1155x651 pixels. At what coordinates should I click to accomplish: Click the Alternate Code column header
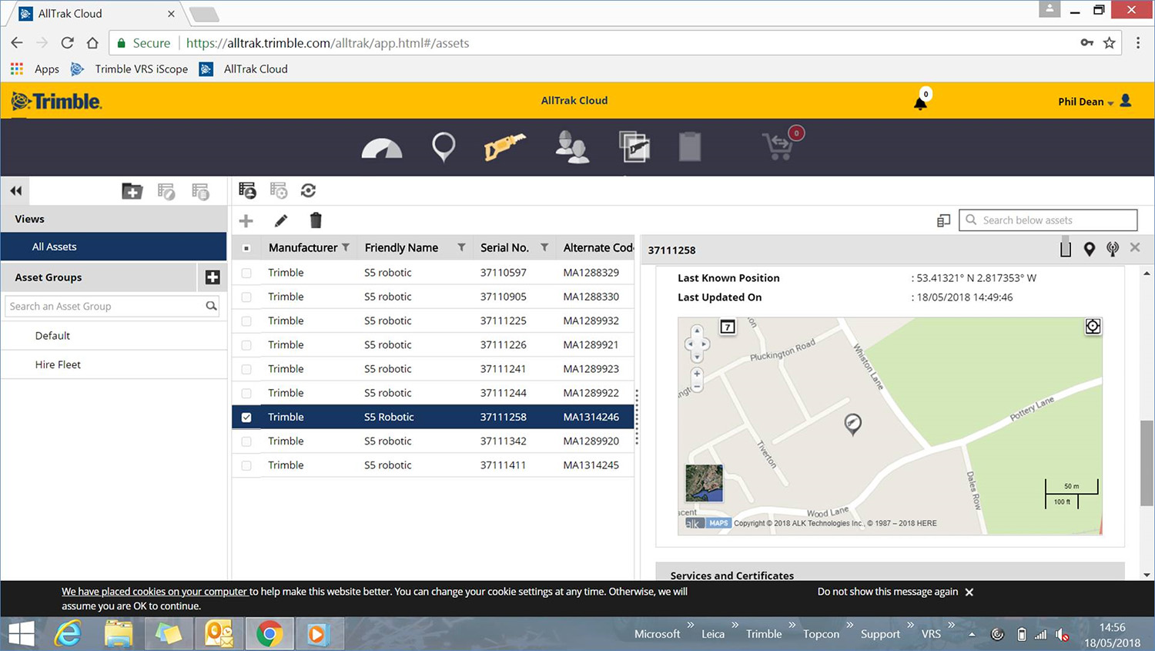[x=598, y=247]
